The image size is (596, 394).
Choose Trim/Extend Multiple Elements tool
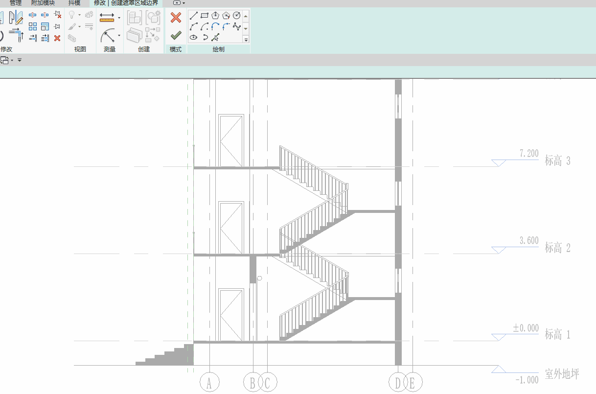45,38
